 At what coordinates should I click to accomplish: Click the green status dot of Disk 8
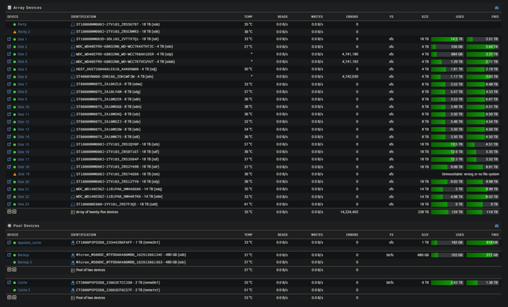[x=15, y=91]
